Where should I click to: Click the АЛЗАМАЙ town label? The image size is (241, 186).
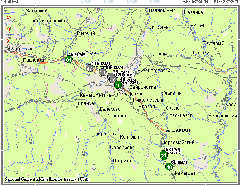pyautogui.click(x=178, y=130)
